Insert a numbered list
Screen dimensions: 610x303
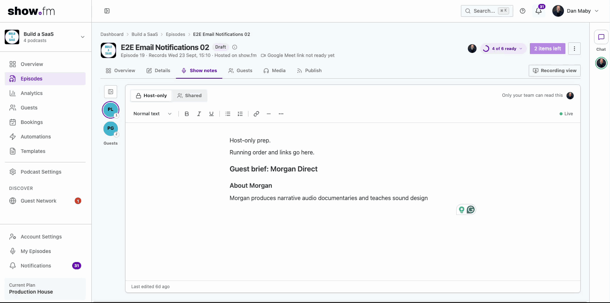coord(240,114)
